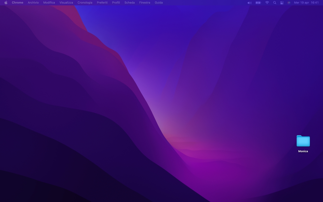The image size is (323, 202).
Task: Show the Preferiti menu
Action: [x=102, y=3]
